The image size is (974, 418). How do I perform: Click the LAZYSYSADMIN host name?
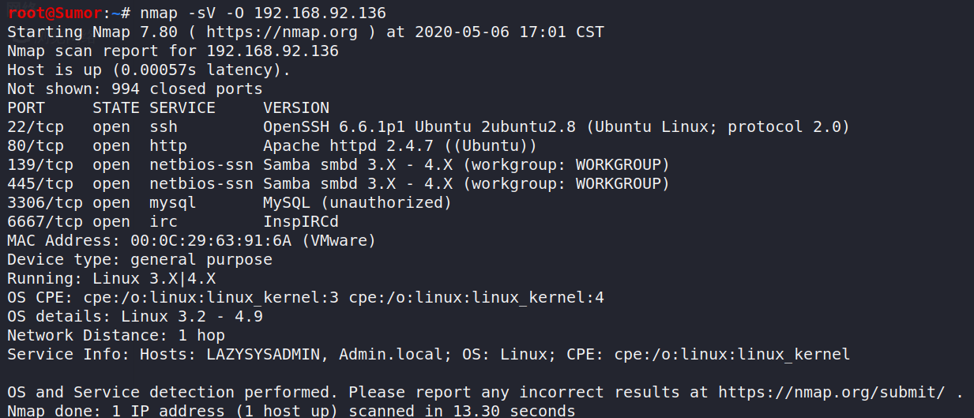click(x=263, y=354)
